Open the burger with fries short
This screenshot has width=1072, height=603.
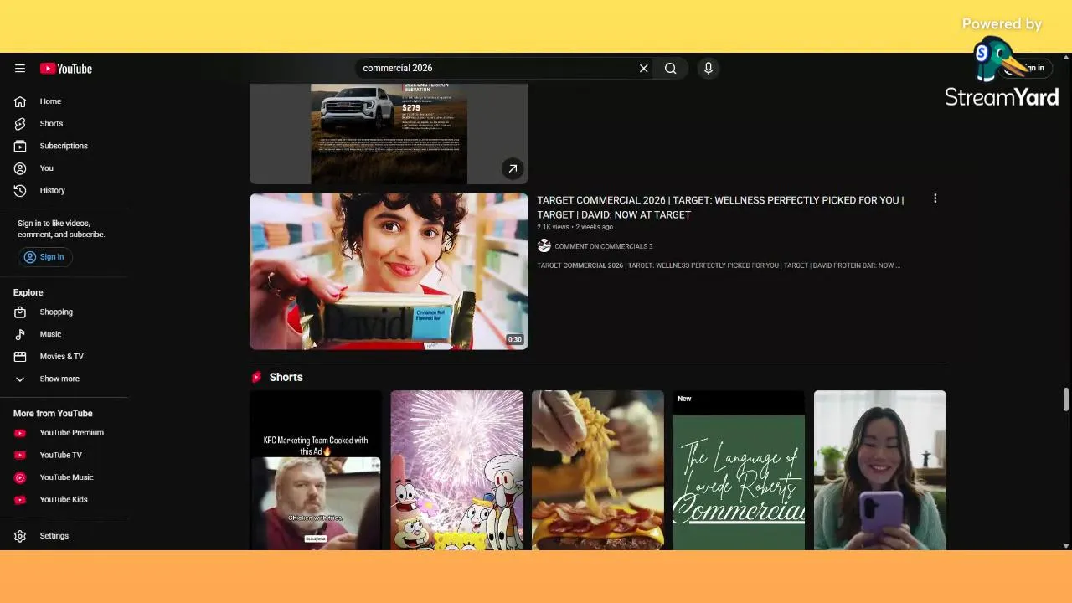(597, 470)
